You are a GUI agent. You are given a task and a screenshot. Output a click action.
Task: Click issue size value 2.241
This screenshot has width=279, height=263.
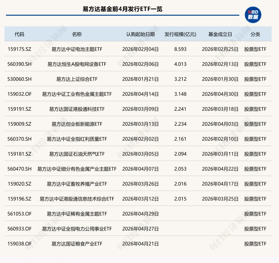[x=180, y=109]
